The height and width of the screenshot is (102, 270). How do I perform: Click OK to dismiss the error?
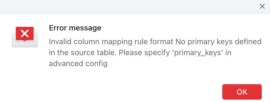pos(242,92)
